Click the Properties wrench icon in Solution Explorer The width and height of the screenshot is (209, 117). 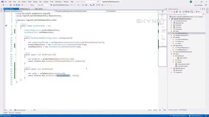[x=196, y=12]
